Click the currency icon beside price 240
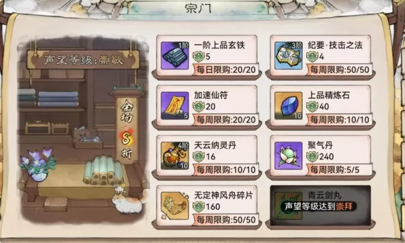This screenshot has height=243, width=405. click(x=312, y=156)
